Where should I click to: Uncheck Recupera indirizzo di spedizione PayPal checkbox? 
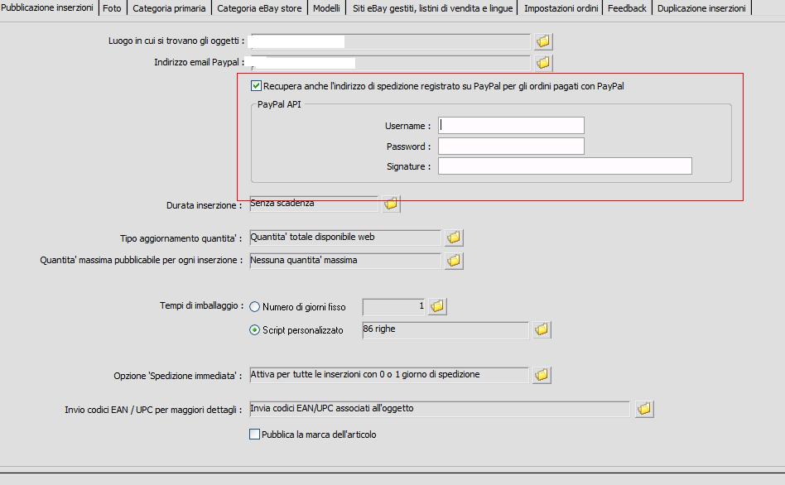(256, 85)
